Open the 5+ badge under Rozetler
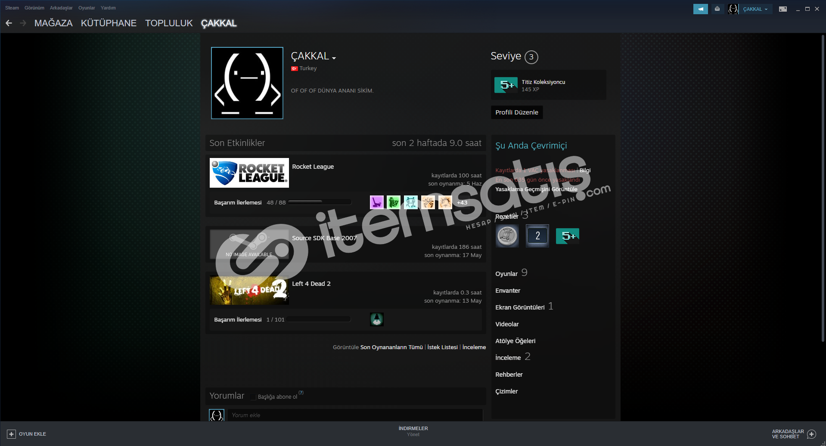This screenshot has height=446, width=826. (x=568, y=236)
